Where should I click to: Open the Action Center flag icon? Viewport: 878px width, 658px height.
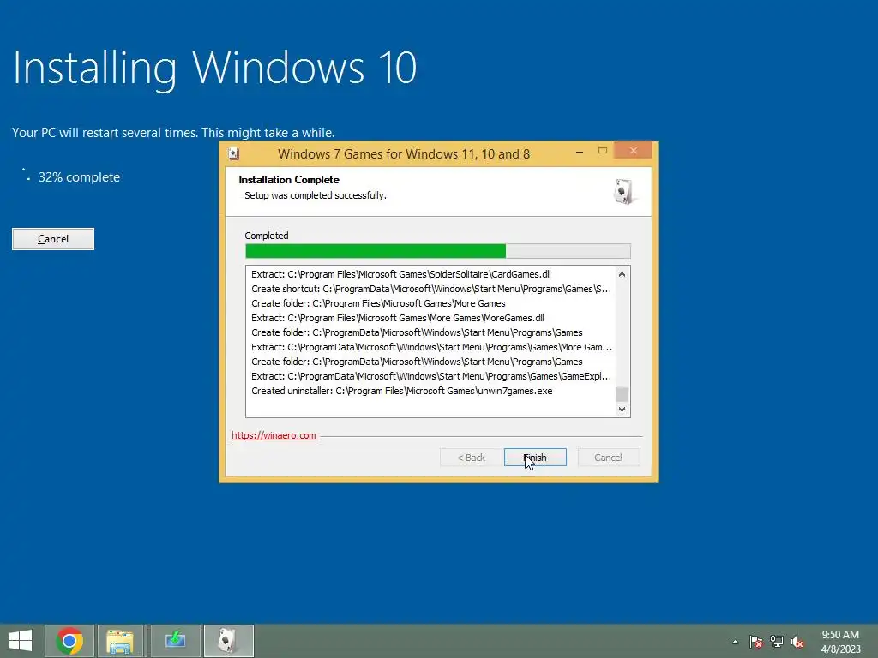point(756,642)
